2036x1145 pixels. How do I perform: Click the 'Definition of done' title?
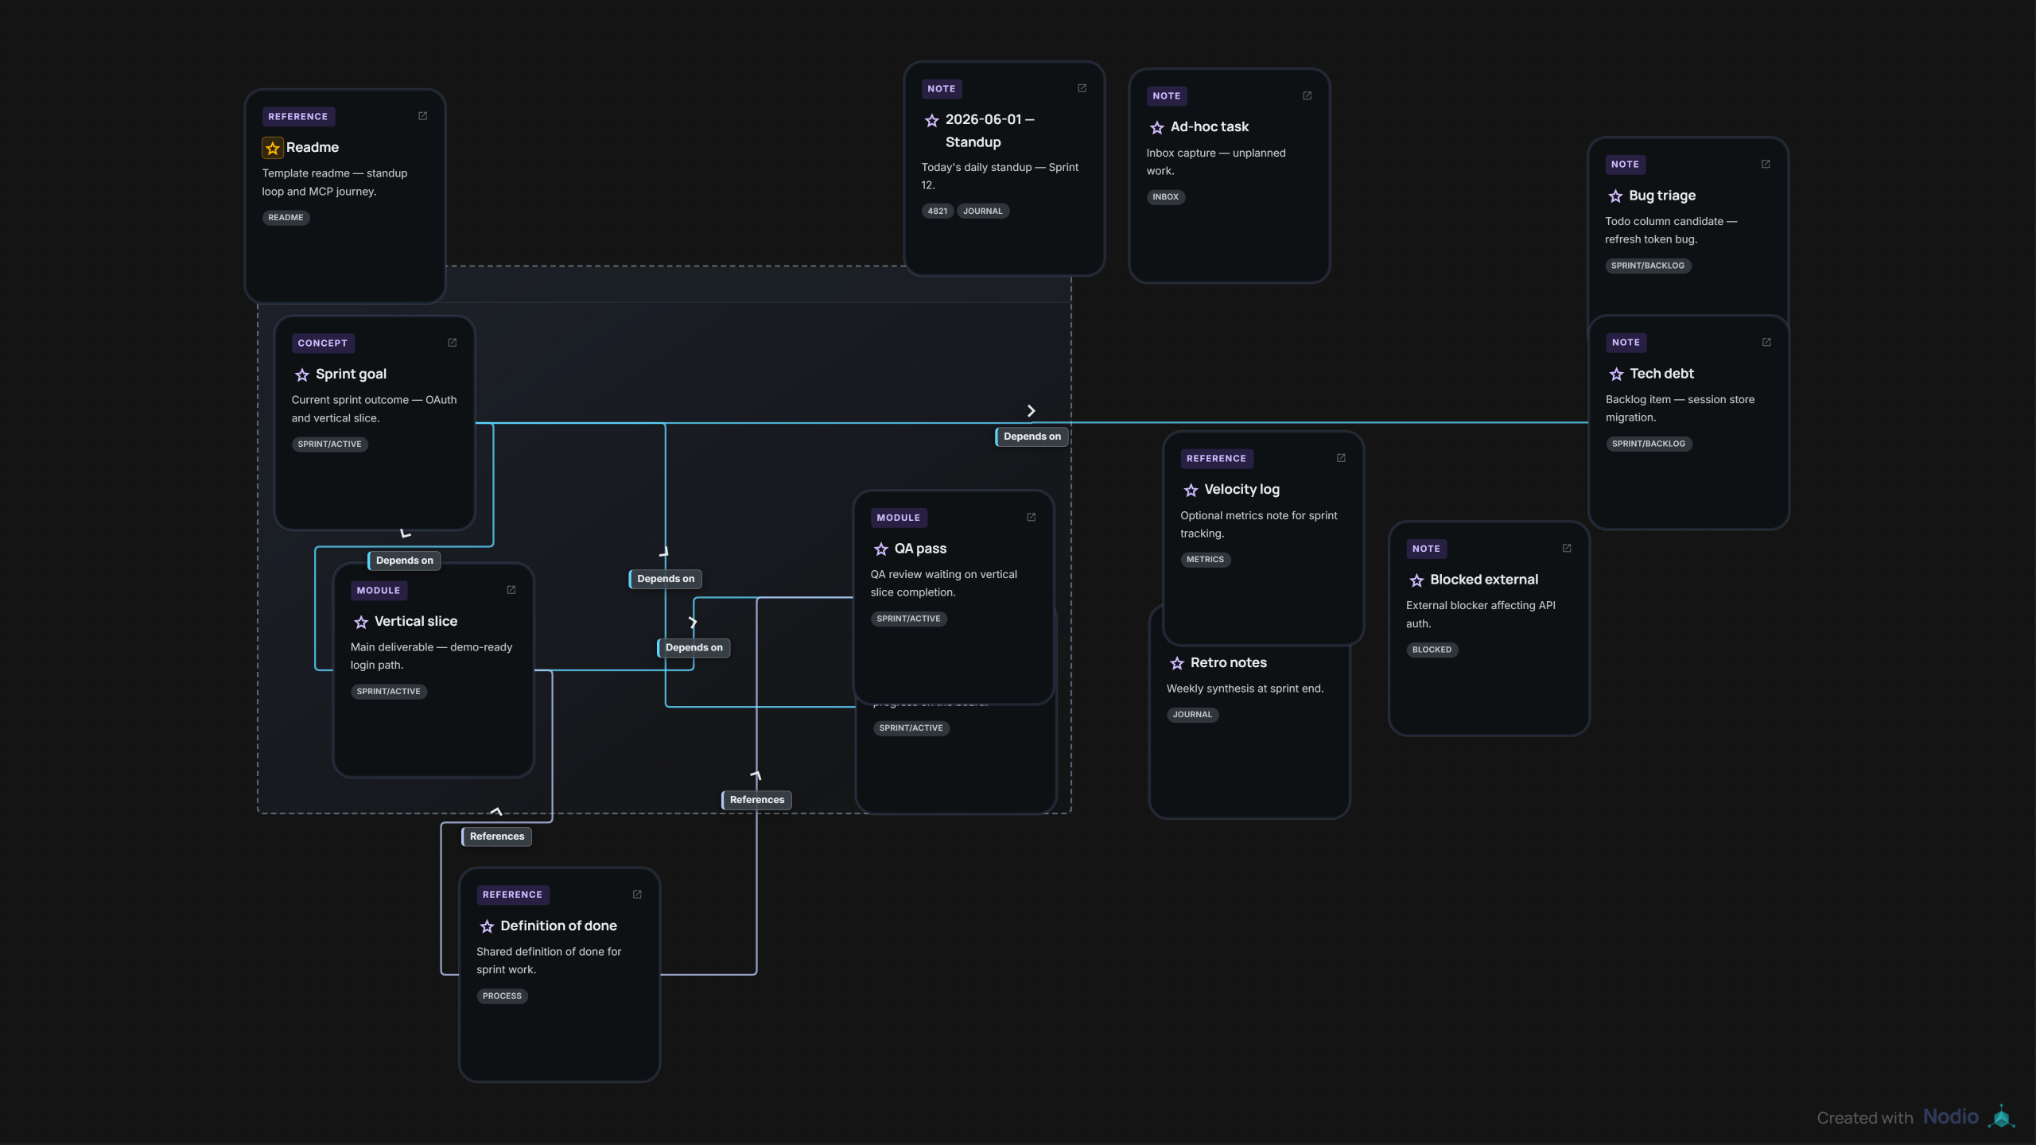(559, 926)
